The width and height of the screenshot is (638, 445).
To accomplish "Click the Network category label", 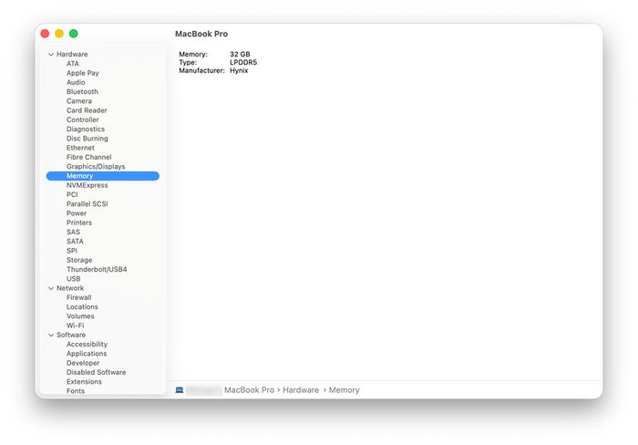I will (x=70, y=288).
